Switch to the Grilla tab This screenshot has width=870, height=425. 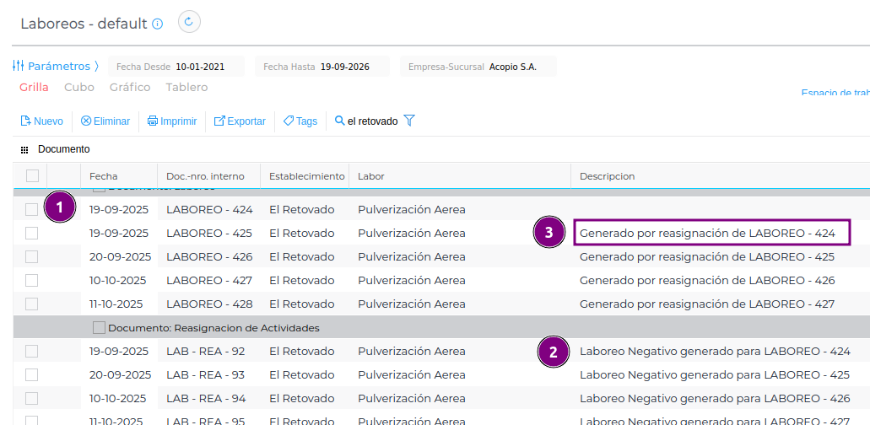(x=34, y=88)
